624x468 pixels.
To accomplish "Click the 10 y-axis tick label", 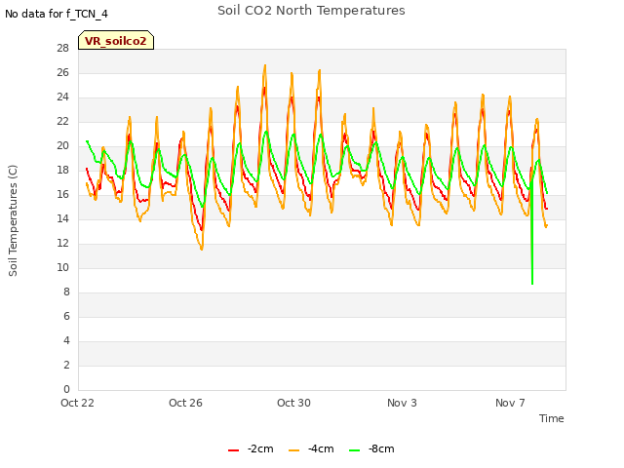I will [62, 268].
